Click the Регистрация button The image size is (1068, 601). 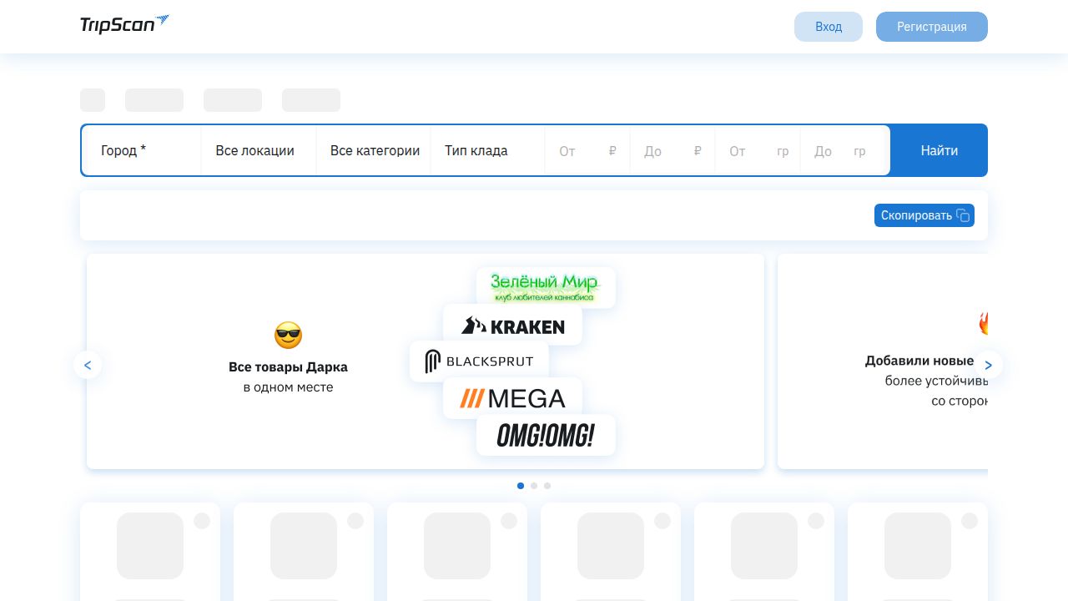[932, 27]
